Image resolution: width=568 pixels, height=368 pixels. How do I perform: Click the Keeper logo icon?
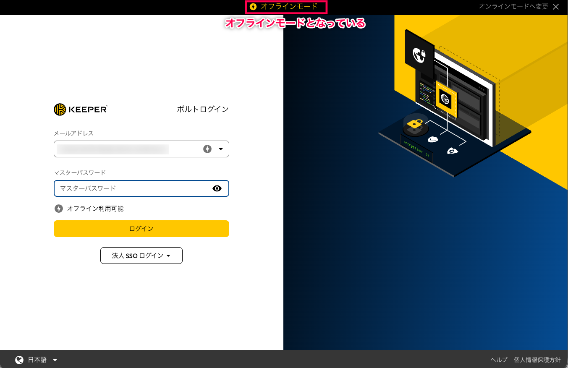[x=59, y=109]
